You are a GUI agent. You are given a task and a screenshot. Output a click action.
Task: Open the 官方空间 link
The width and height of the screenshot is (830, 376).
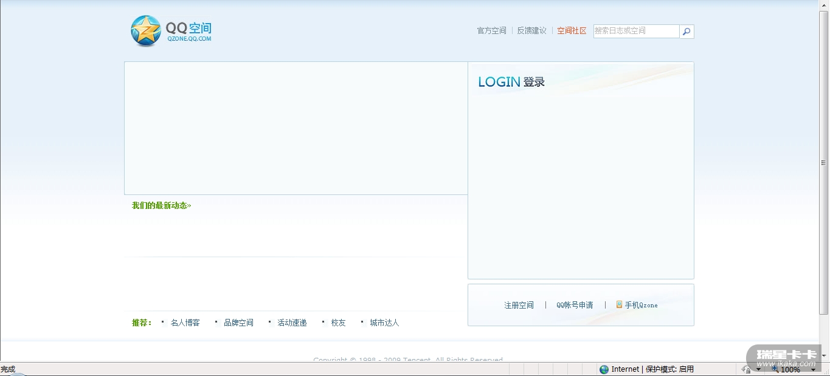[x=491, y=30]
